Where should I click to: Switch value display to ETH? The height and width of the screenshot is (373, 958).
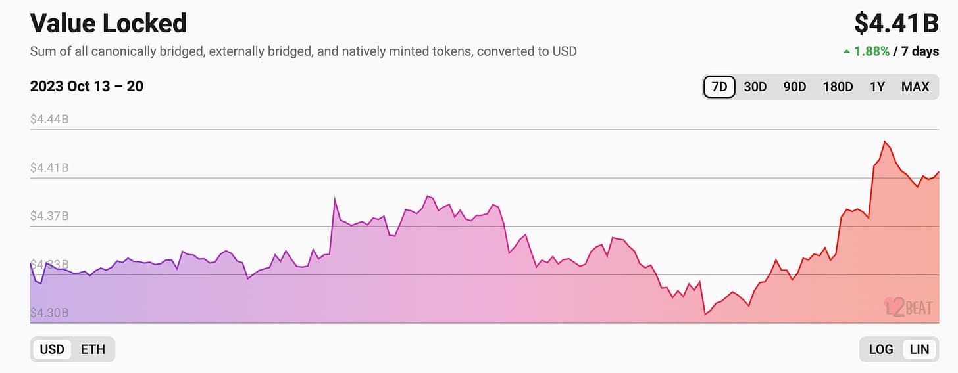pyautogui.click(x=93, y=349)
